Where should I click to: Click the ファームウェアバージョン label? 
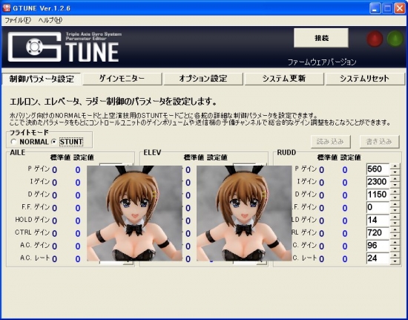click(322, 62)
